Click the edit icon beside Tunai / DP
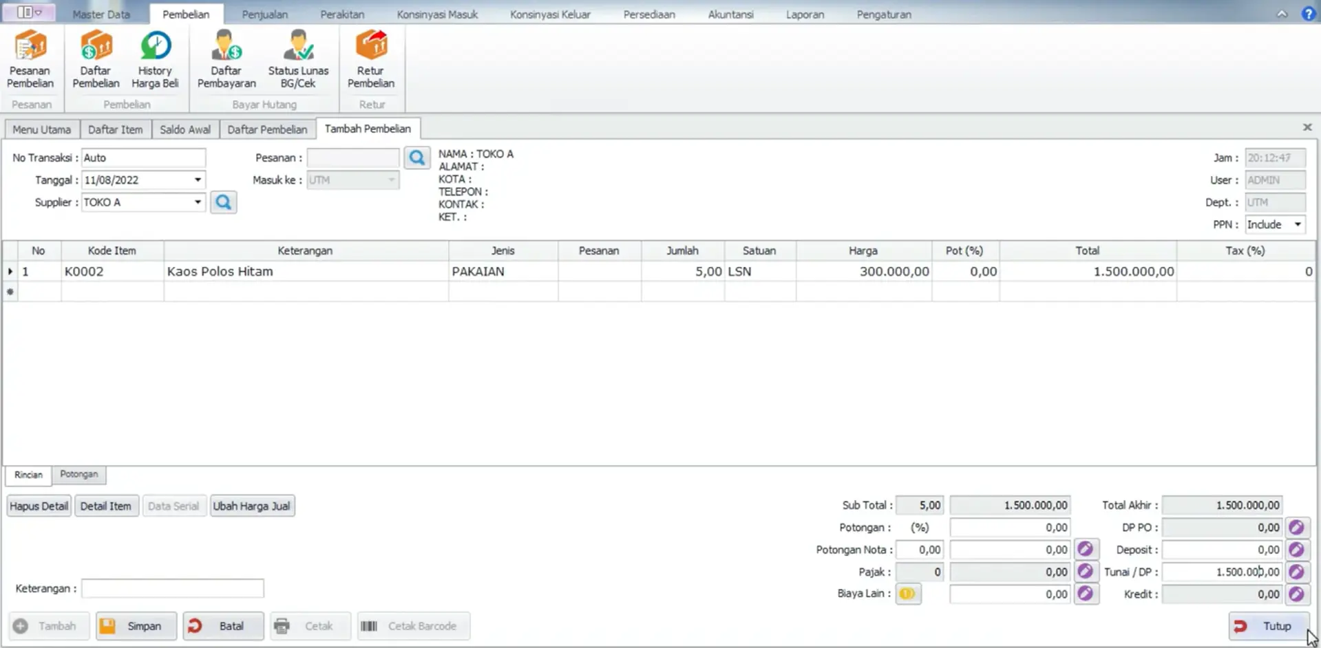This screenshot has width=1321, height=648. [1296, 572]
